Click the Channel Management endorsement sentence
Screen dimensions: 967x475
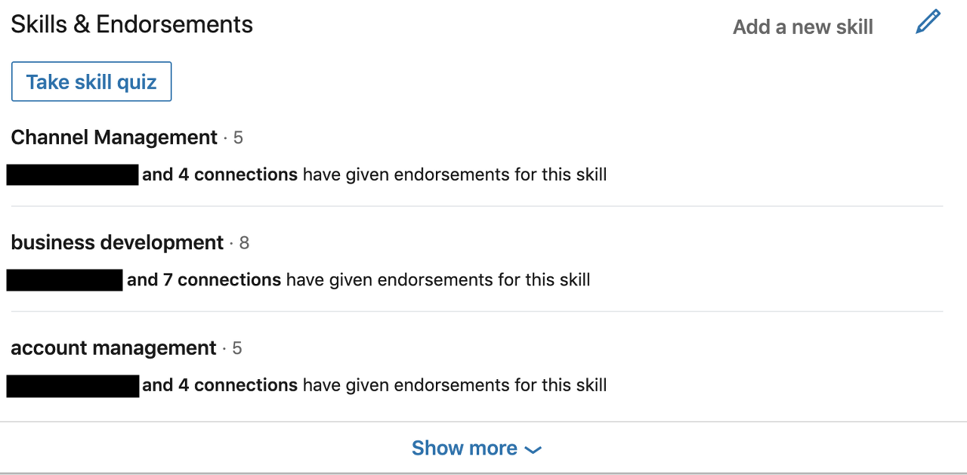click(x=307, y=174)
